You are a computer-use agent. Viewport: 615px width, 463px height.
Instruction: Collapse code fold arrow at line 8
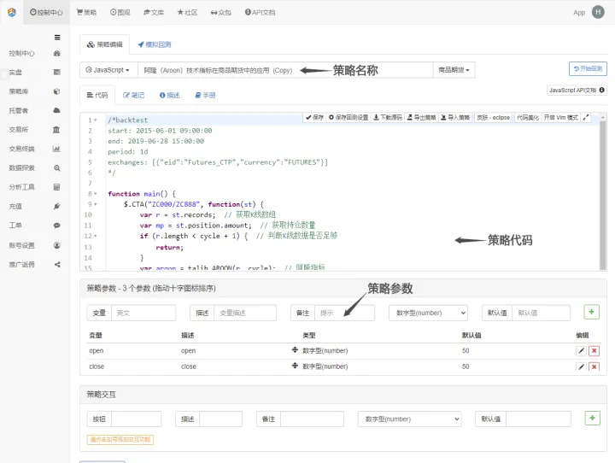coord(96,194)
